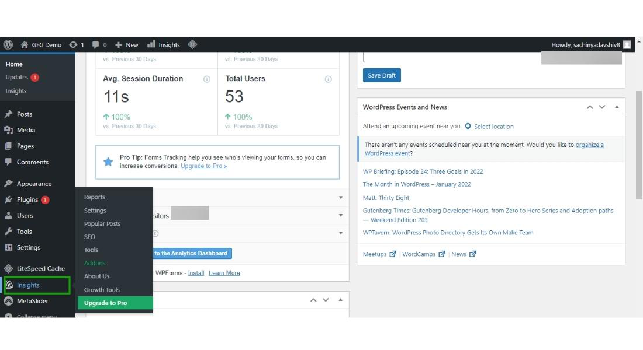Open Insights bar chart in admin bar
Screen dimensions: 643x350
coord(151,44)
